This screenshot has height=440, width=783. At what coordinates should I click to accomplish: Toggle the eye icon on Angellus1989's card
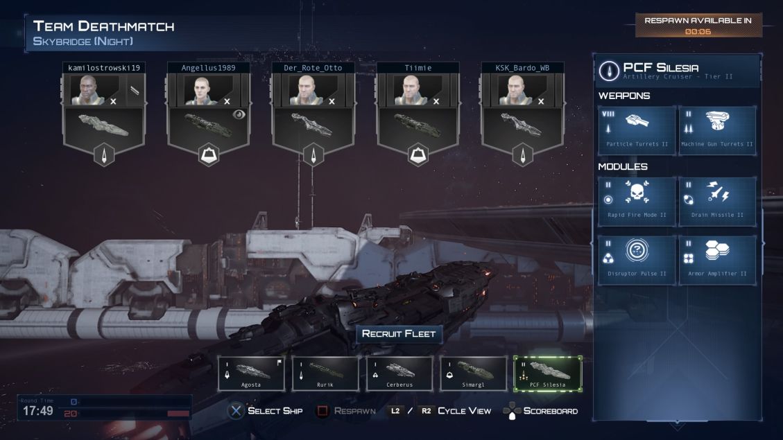point(239,114)
